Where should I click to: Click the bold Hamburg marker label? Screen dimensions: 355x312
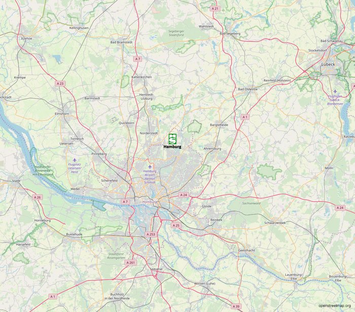(172, 147)
